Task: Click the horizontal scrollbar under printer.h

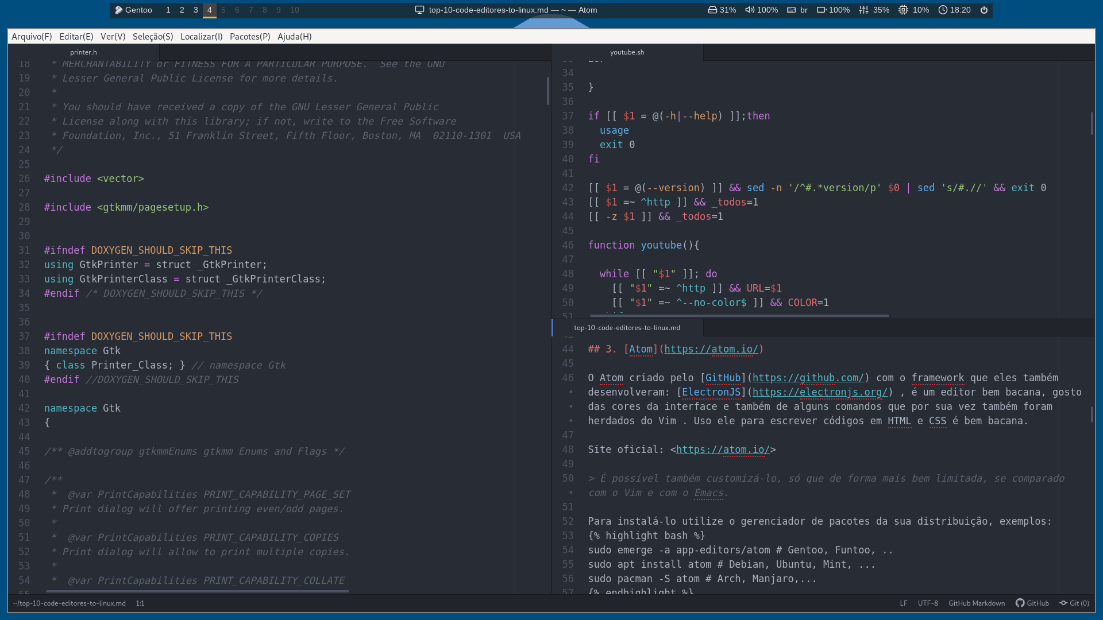Action: pos(198,591)
